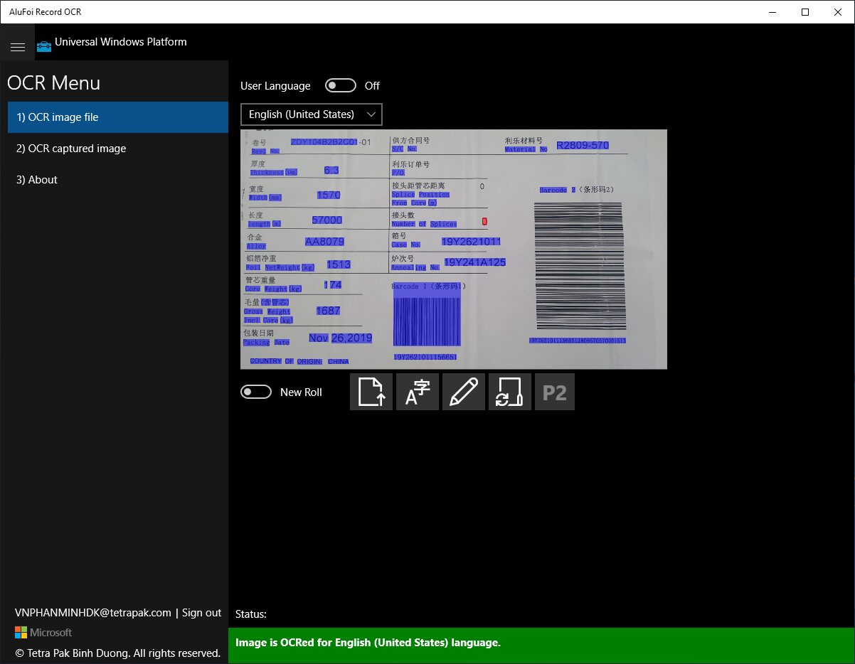Screen dimensions: 855x664
Task: Click recognized annealing number '19Y241A125'
Action: (474, 262)
